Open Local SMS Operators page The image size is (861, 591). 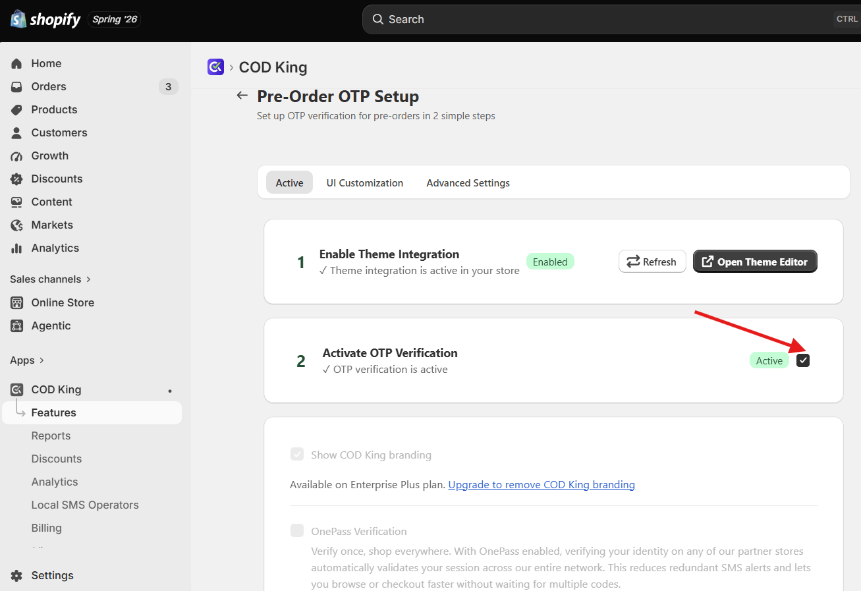tap(85, 505)
